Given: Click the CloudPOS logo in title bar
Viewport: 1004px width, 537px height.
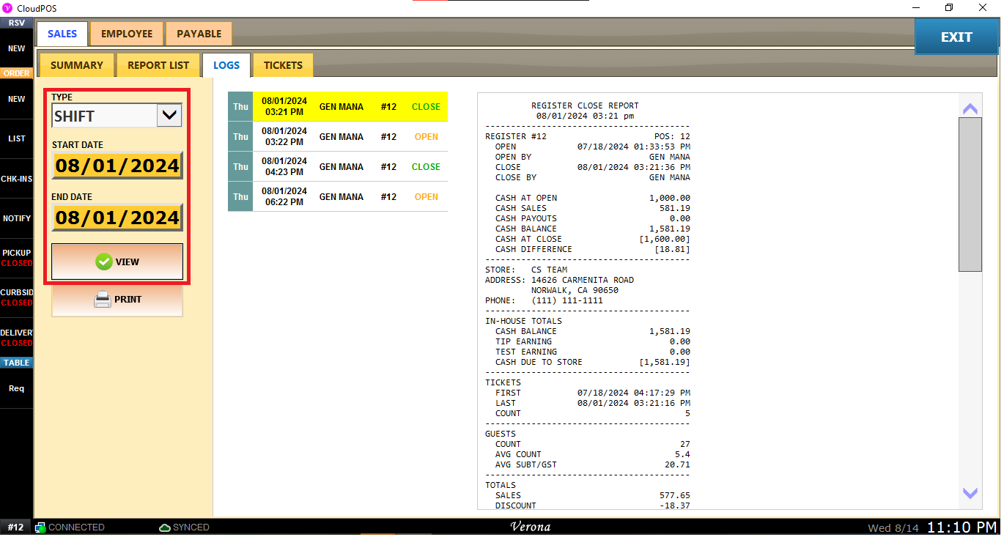Looking at the screenshot, I should click(8, 8).
